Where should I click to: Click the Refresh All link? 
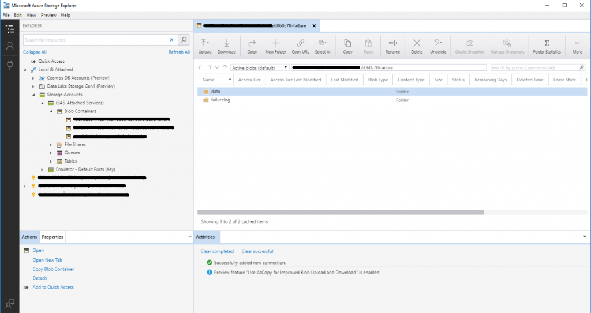[179, 52]
